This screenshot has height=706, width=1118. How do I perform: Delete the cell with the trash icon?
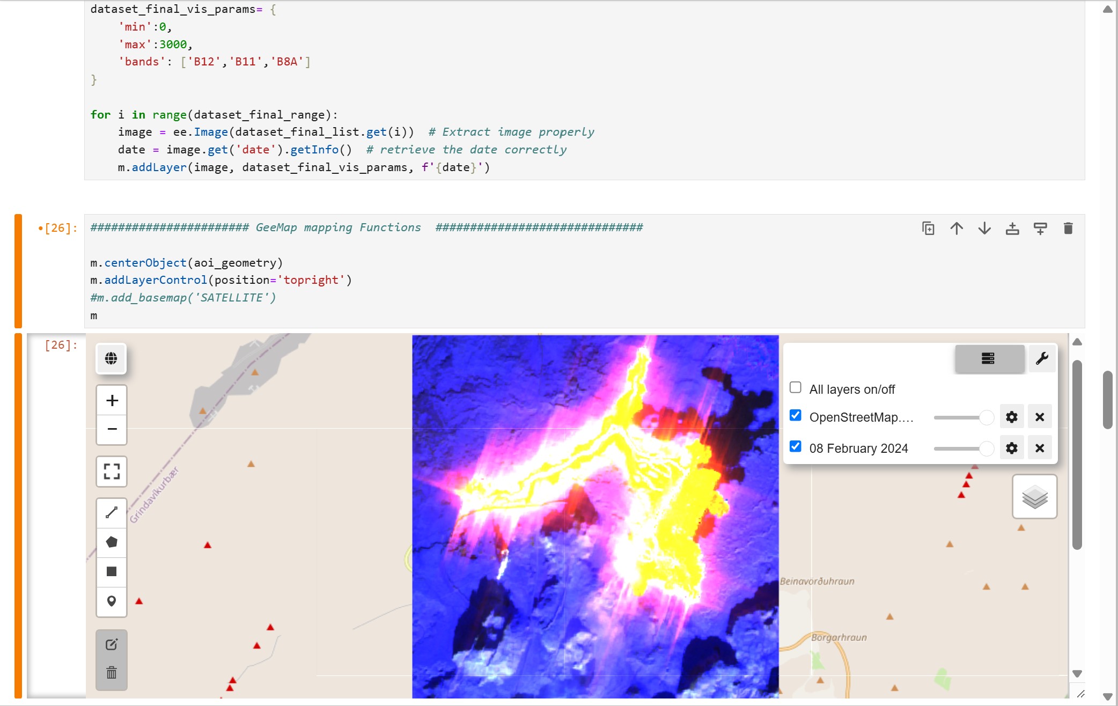pos(1068,229)
